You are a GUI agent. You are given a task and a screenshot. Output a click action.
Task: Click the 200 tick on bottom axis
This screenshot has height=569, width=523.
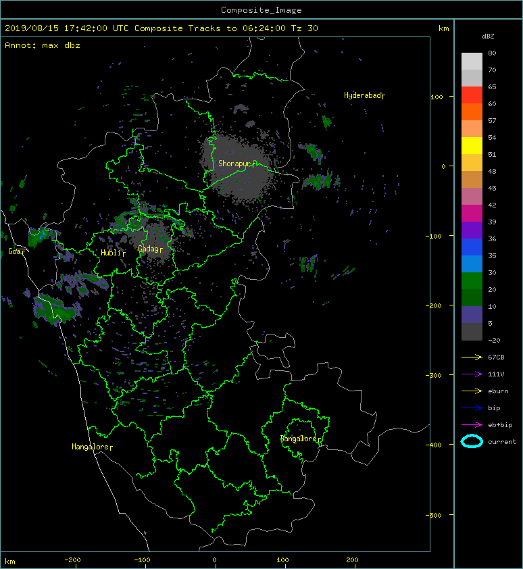point(352,560)
